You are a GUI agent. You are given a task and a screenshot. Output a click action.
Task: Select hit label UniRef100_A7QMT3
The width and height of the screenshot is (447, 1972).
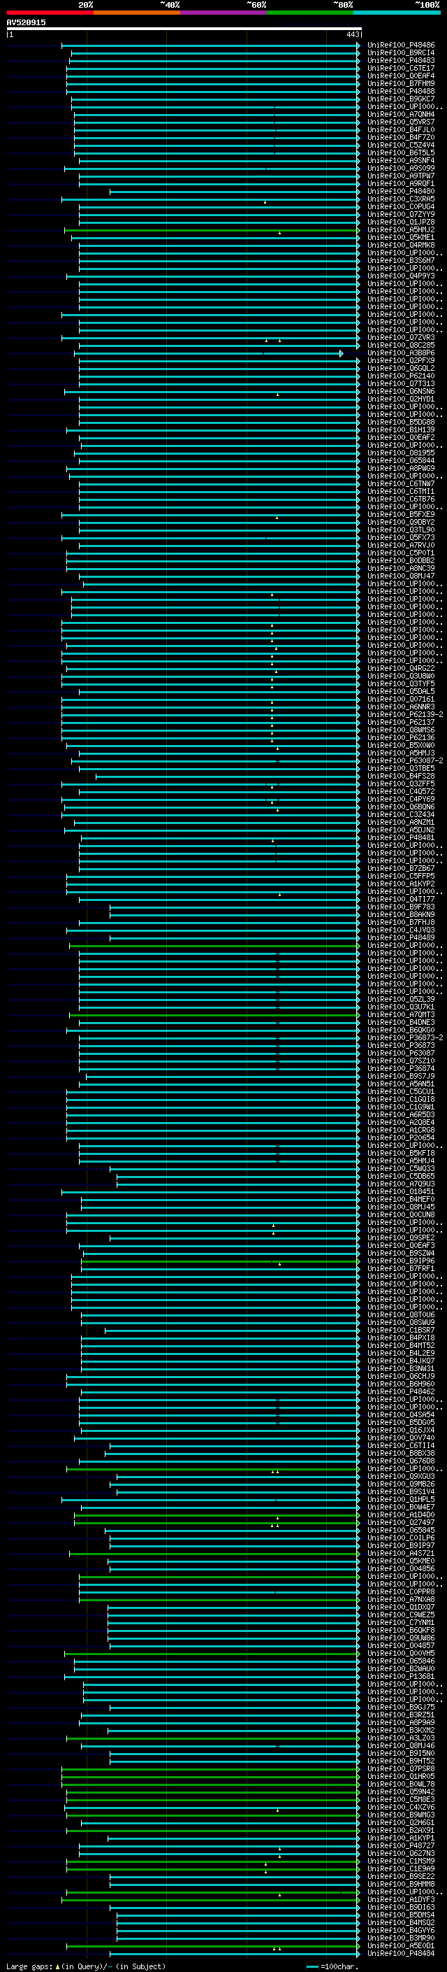[x=401, y=1014]
